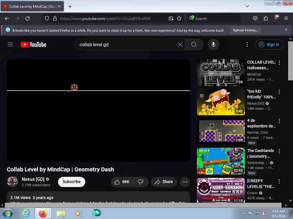This screenshot has height=219, width=293.
Task: Open Nexus [GD] channel avatar
Action: [13, 182]
